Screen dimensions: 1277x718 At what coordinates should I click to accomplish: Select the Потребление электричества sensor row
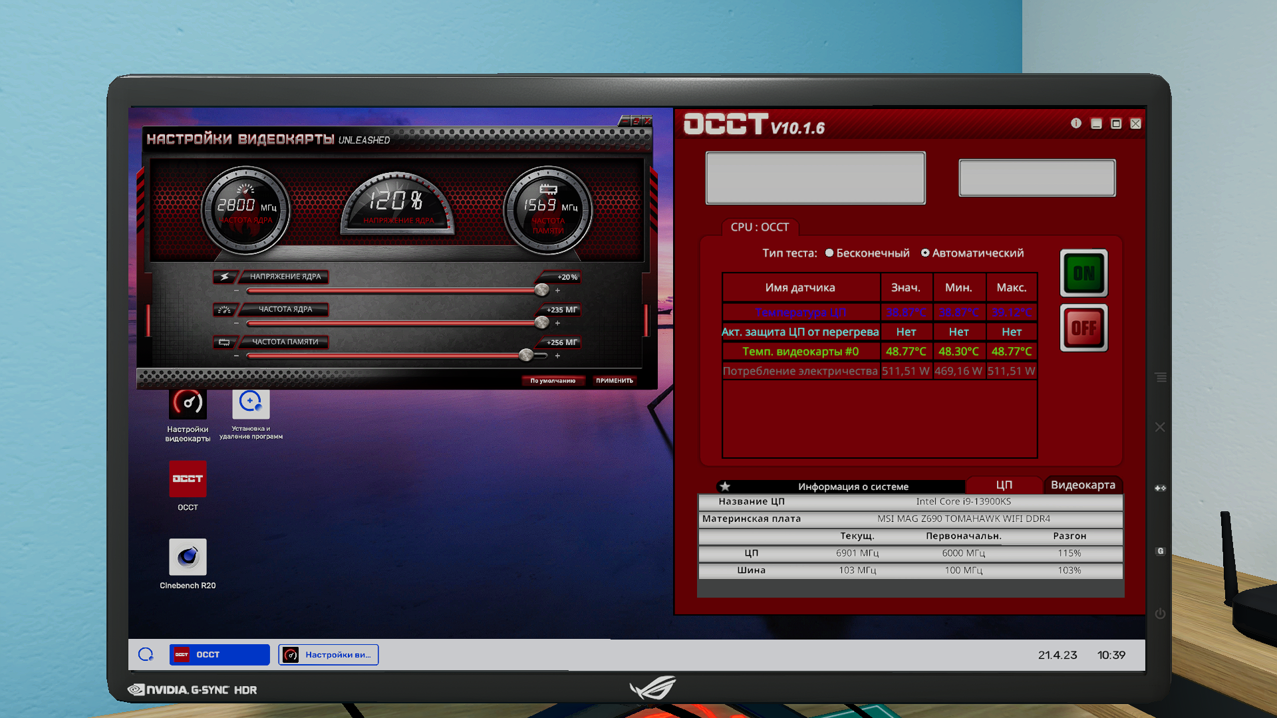coord(879,371)
